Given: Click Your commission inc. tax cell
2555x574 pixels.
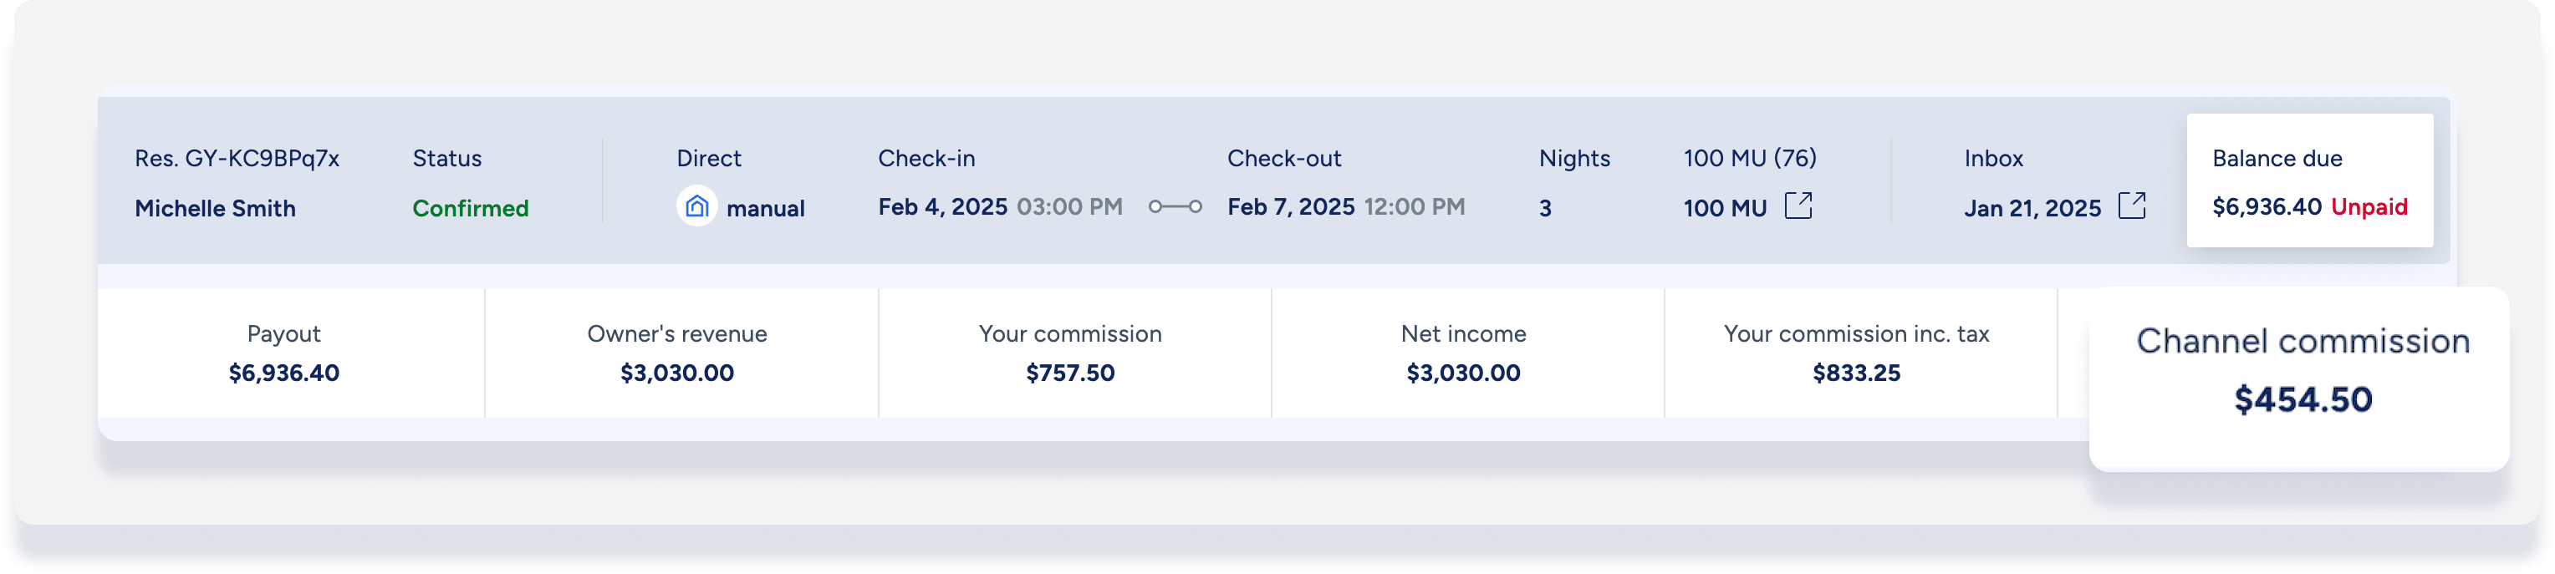Looking at the screenshot, I should pyautogui.click(x=1856, y=354).
